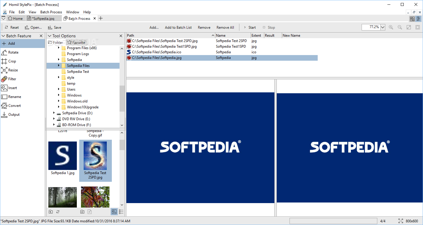Click the Open... toolbar button
423x225 pixels.
33,27
